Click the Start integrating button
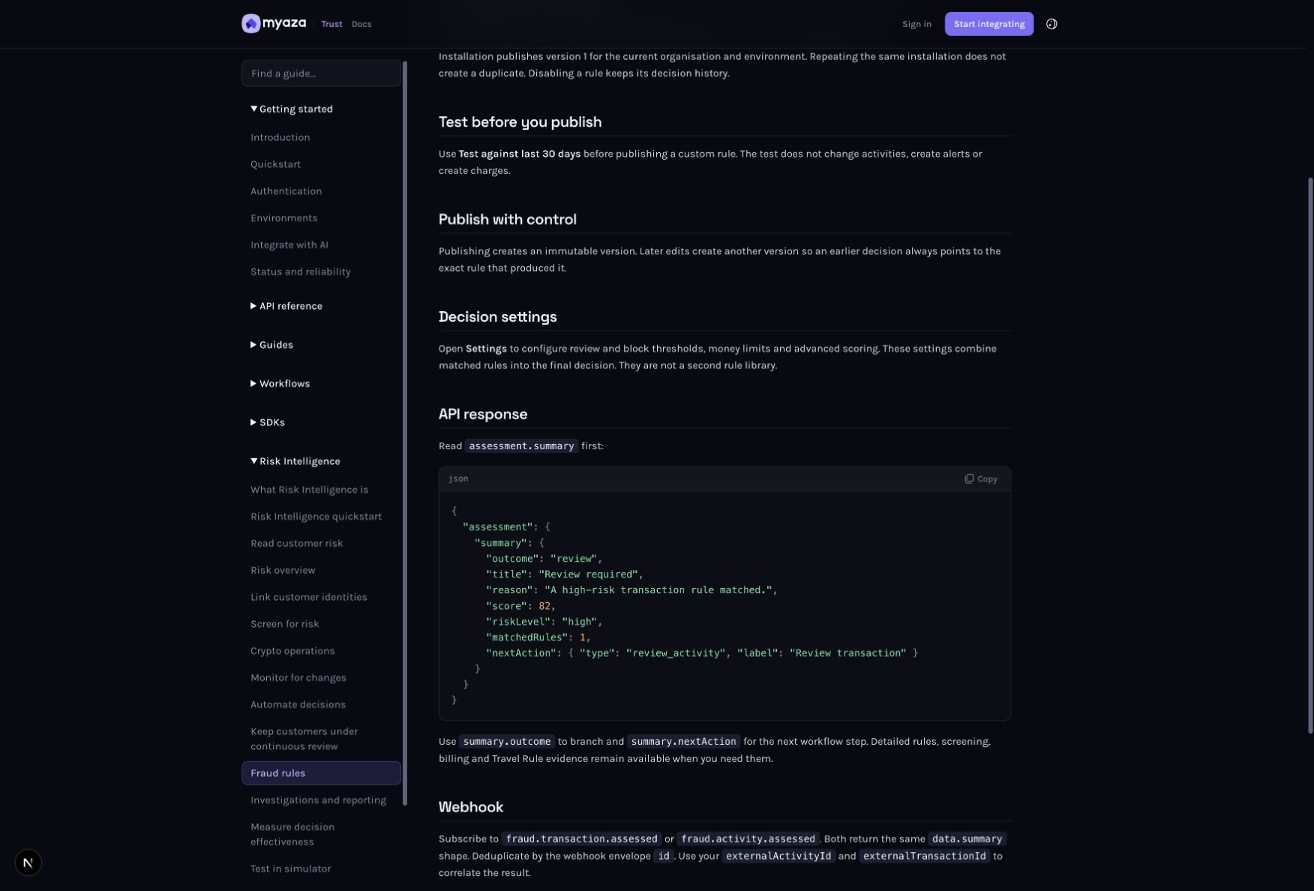Screen dimensions: 1314x891 pyautogui.click(x=988, y=24)
